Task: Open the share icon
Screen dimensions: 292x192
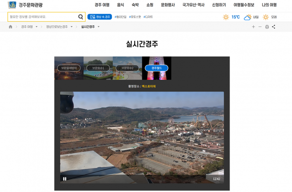Action: tap(274, 27)
